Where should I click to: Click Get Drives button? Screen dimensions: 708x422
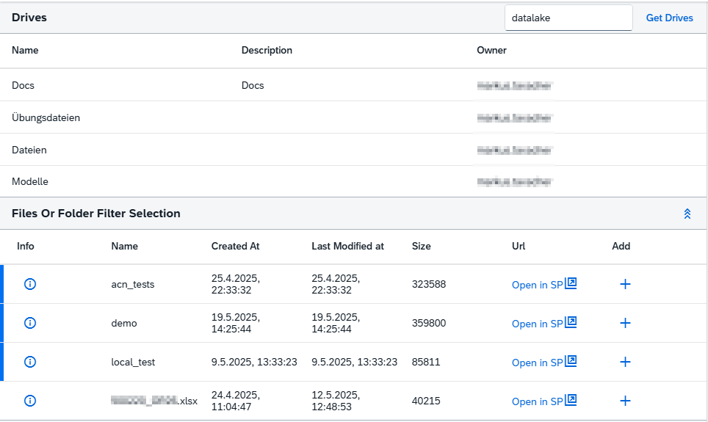[669, 18]
